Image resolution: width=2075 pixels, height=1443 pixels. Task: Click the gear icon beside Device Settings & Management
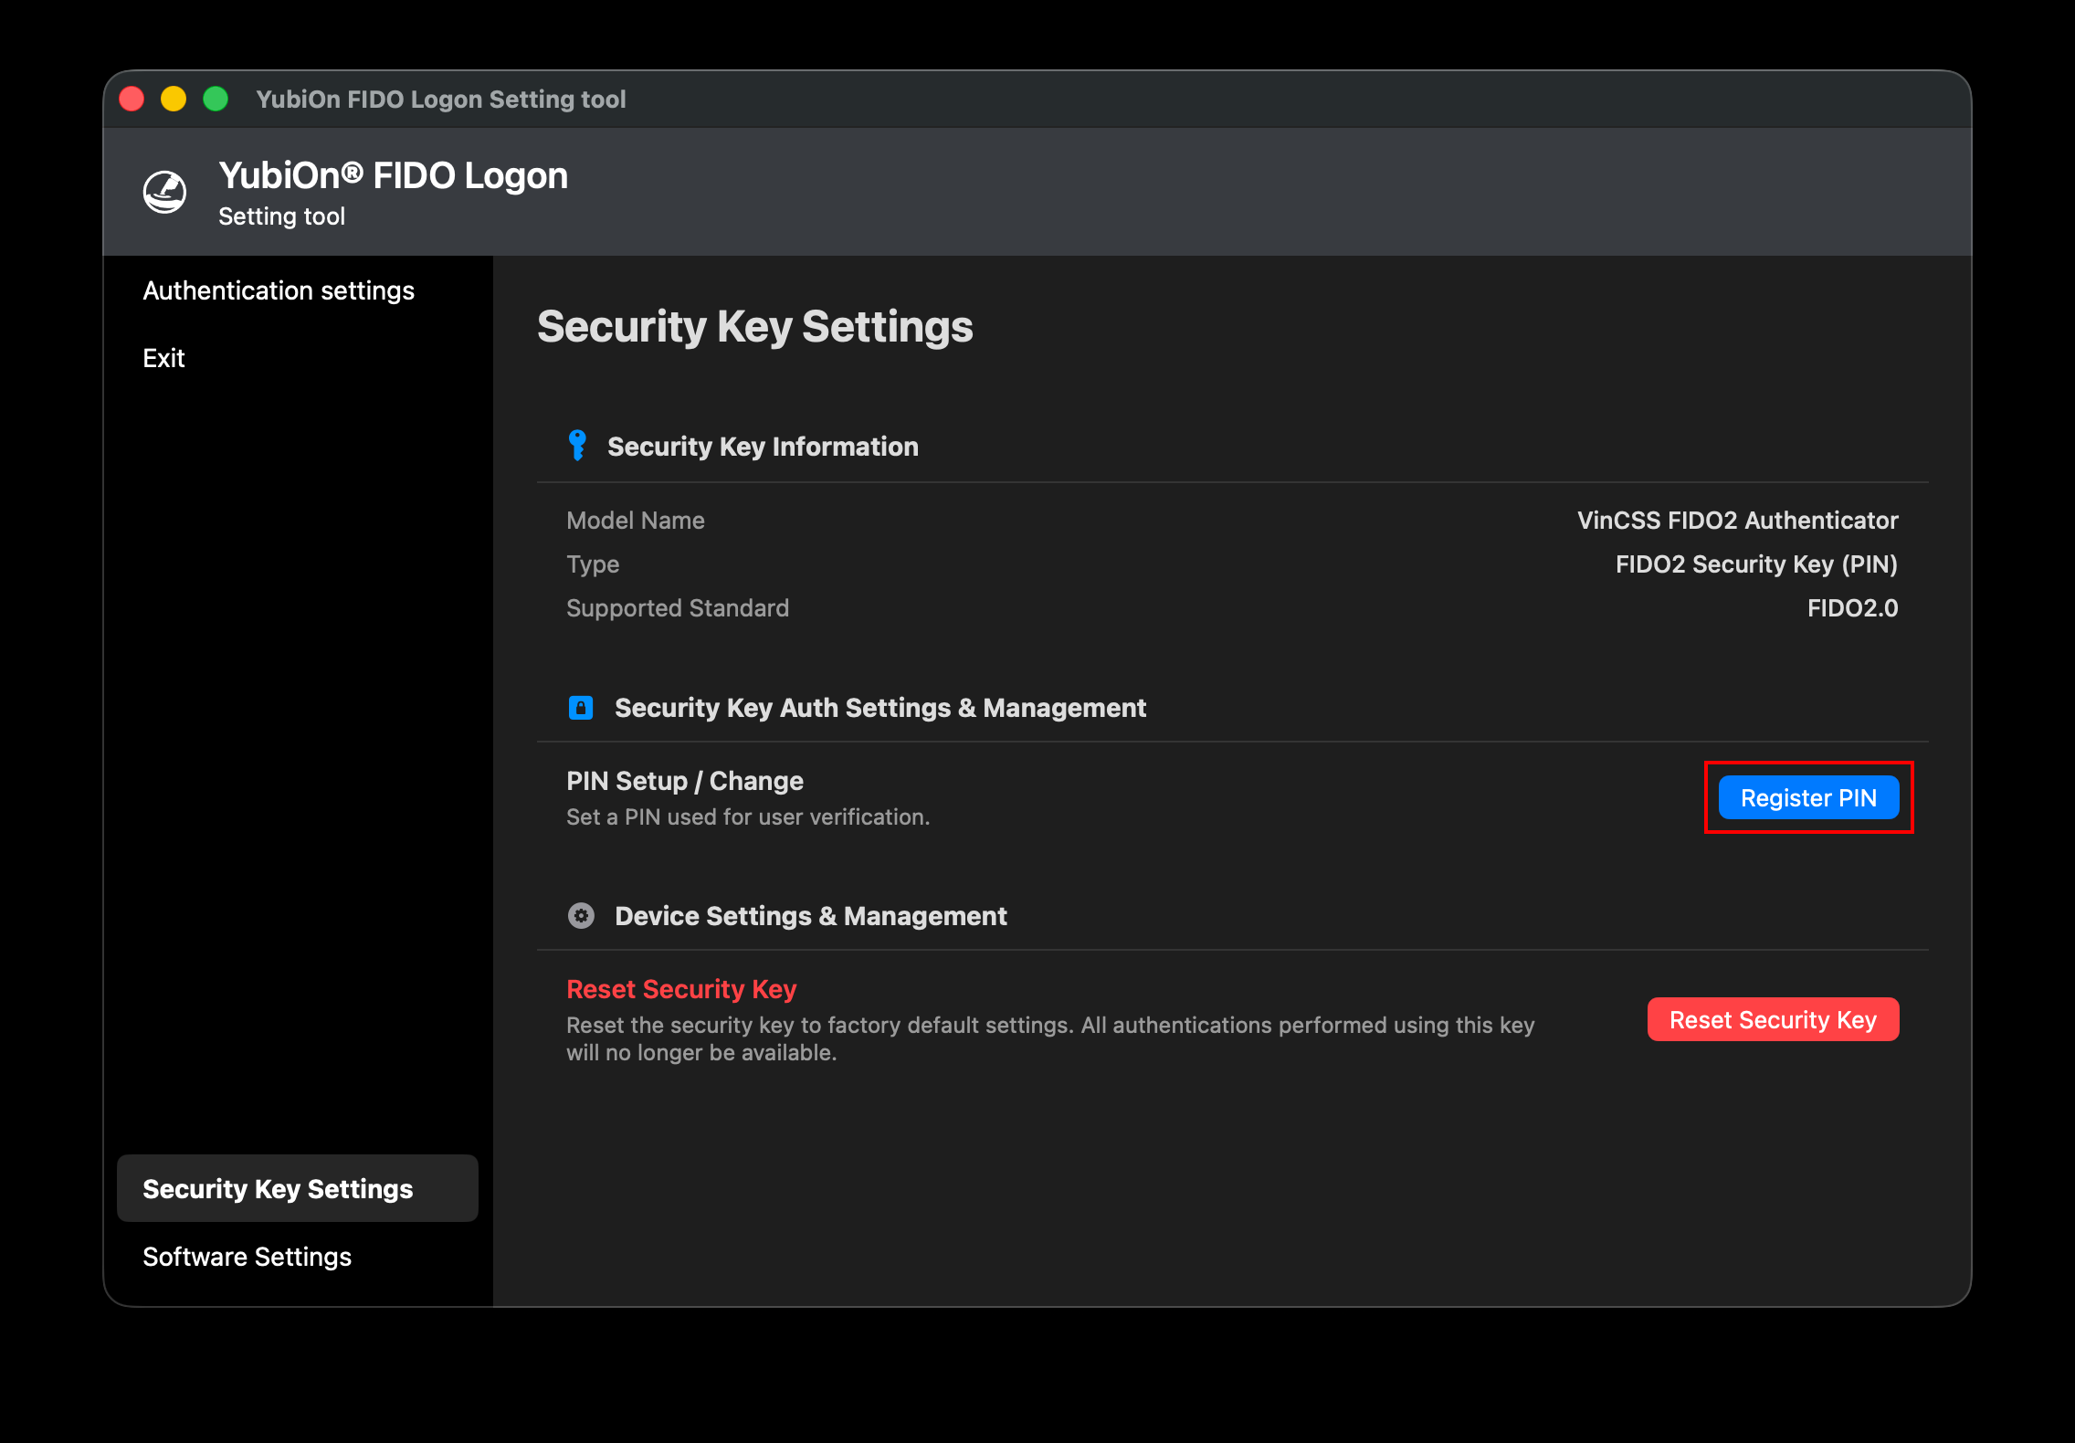pos(581,915)
